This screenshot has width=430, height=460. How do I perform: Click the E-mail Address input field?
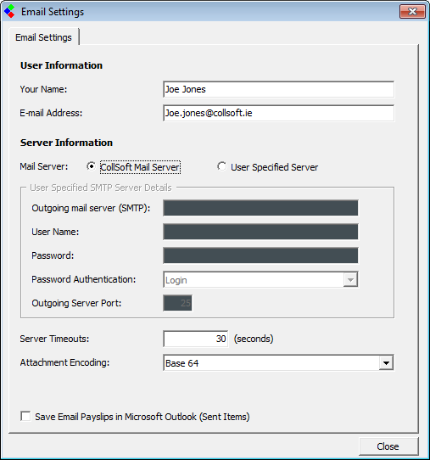click(x=278, y=113)
